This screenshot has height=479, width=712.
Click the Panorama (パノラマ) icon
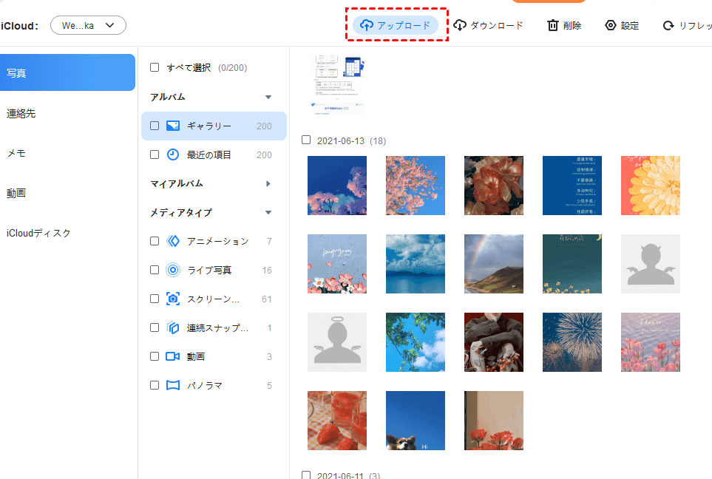173,385
